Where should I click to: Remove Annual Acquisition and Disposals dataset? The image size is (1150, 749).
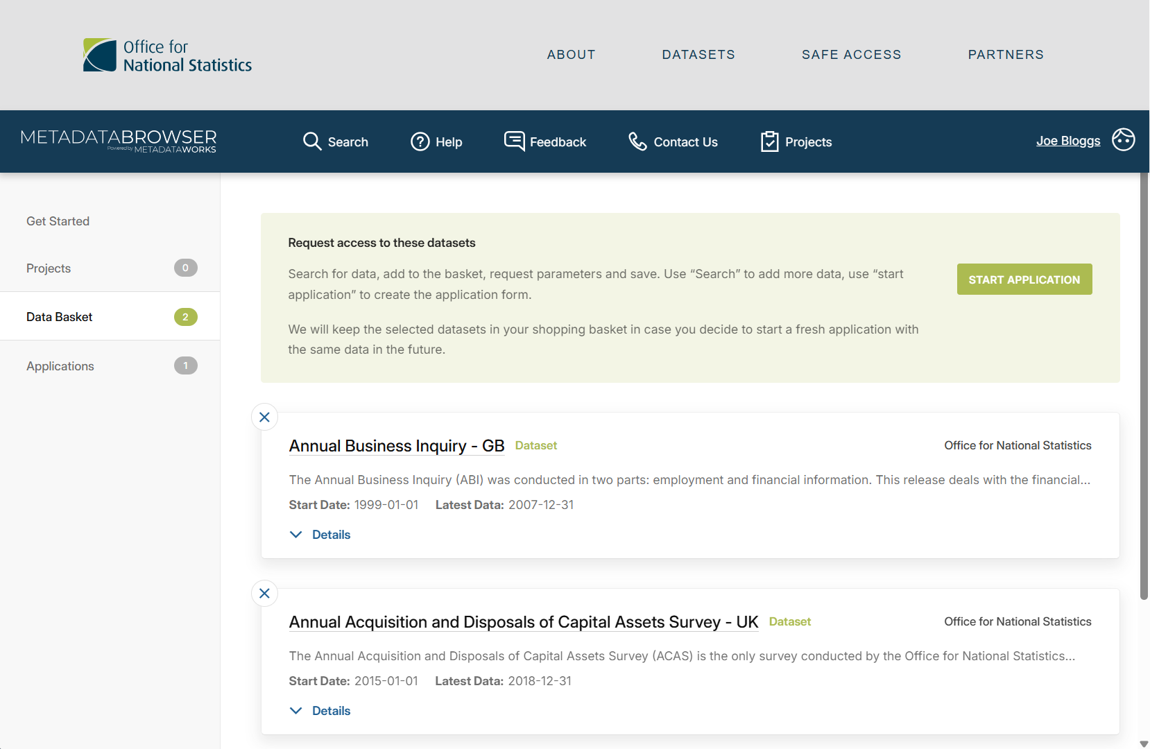264,593
